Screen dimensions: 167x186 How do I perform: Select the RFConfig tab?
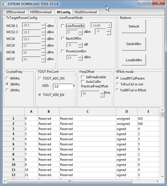coord(64,12)
